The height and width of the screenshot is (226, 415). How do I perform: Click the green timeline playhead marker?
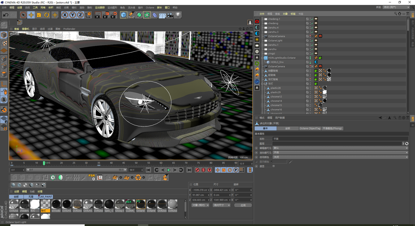click(44, 163)
